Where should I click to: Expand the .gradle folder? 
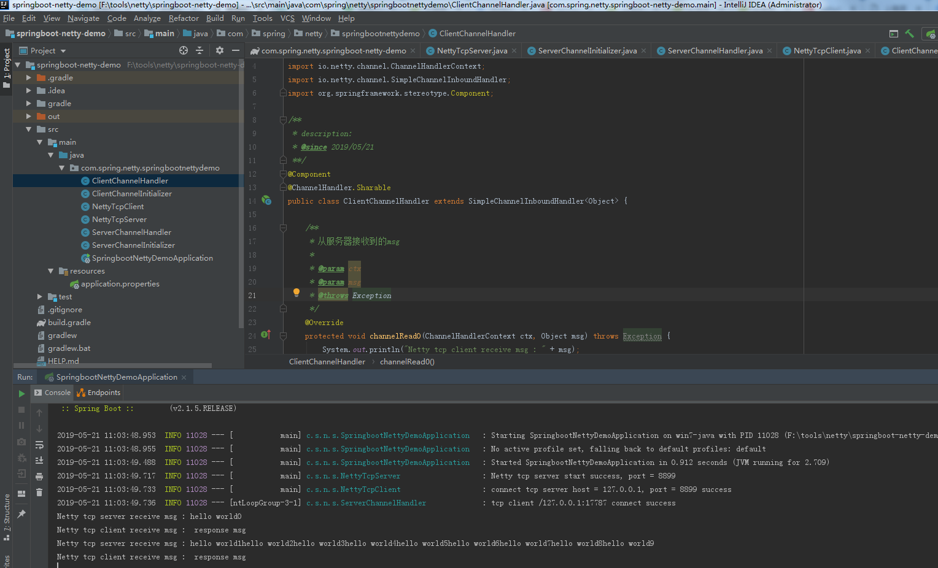(x=29, y=78)
